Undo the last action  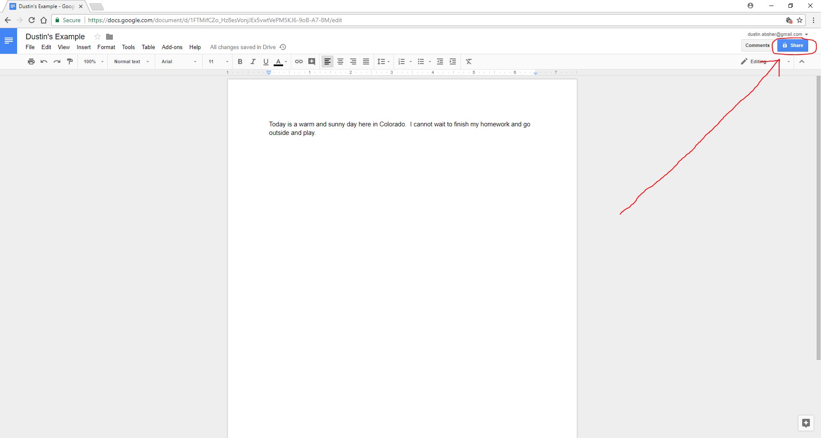44,61
